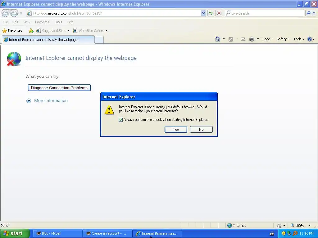Click the Internet security zone indicator
This screenshot has width=318, height=238.
point(236,226)
